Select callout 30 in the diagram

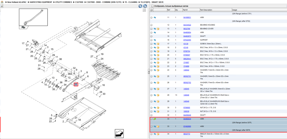pos(104,94)
